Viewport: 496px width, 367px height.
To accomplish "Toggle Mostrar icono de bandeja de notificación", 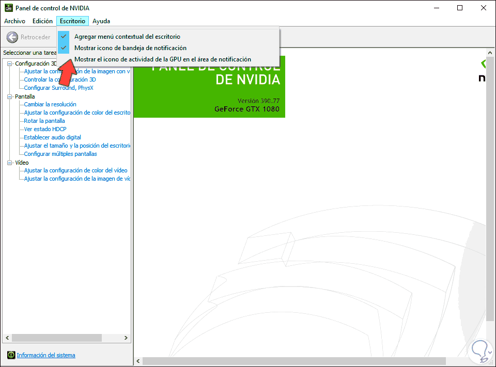I will (168, 48).
